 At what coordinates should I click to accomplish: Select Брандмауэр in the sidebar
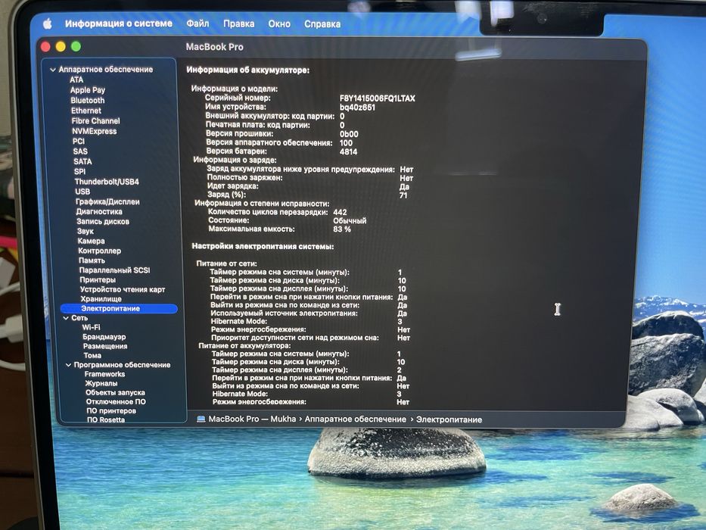click(x=104, y=337)
